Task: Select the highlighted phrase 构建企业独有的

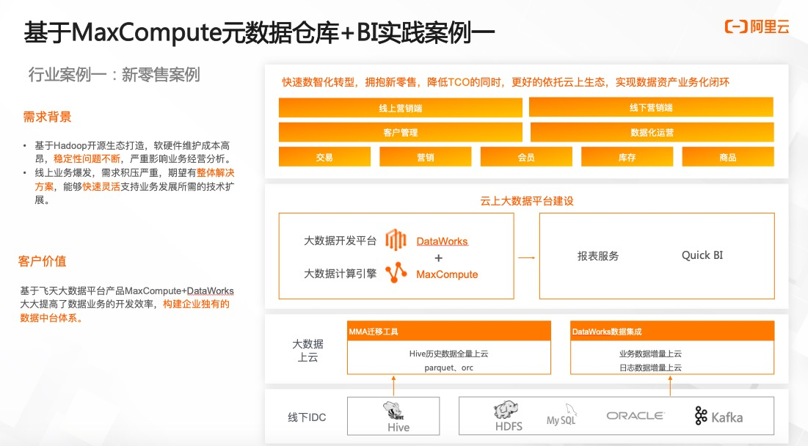Action: pos(197,304)
